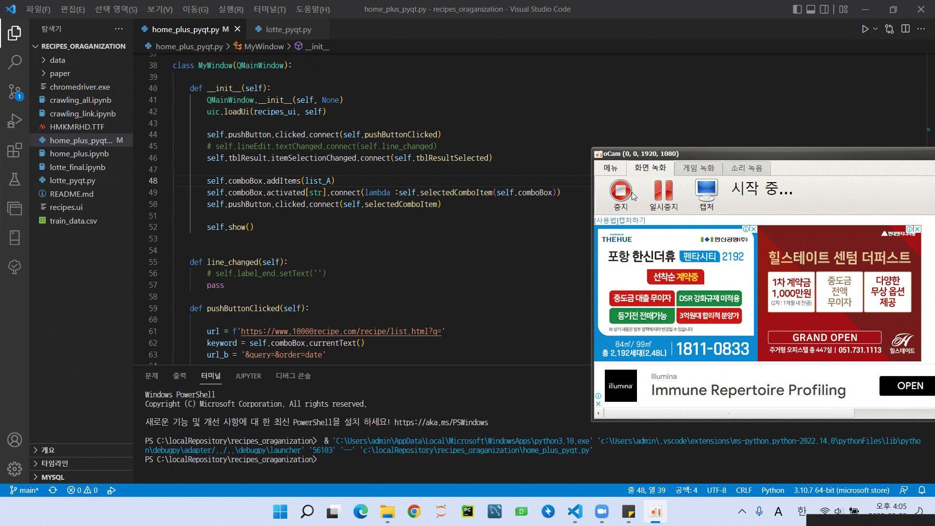935x526 pixels.
Task: Open the Manage gear in activity bar
Action: point(15,469)
